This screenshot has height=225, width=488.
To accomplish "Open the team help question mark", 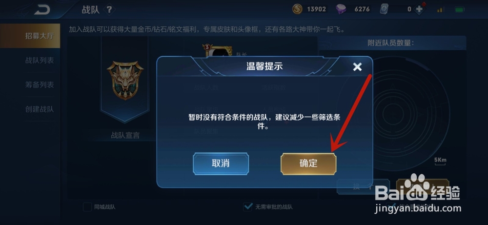I will pyautogui.click(x=109, y=10).
